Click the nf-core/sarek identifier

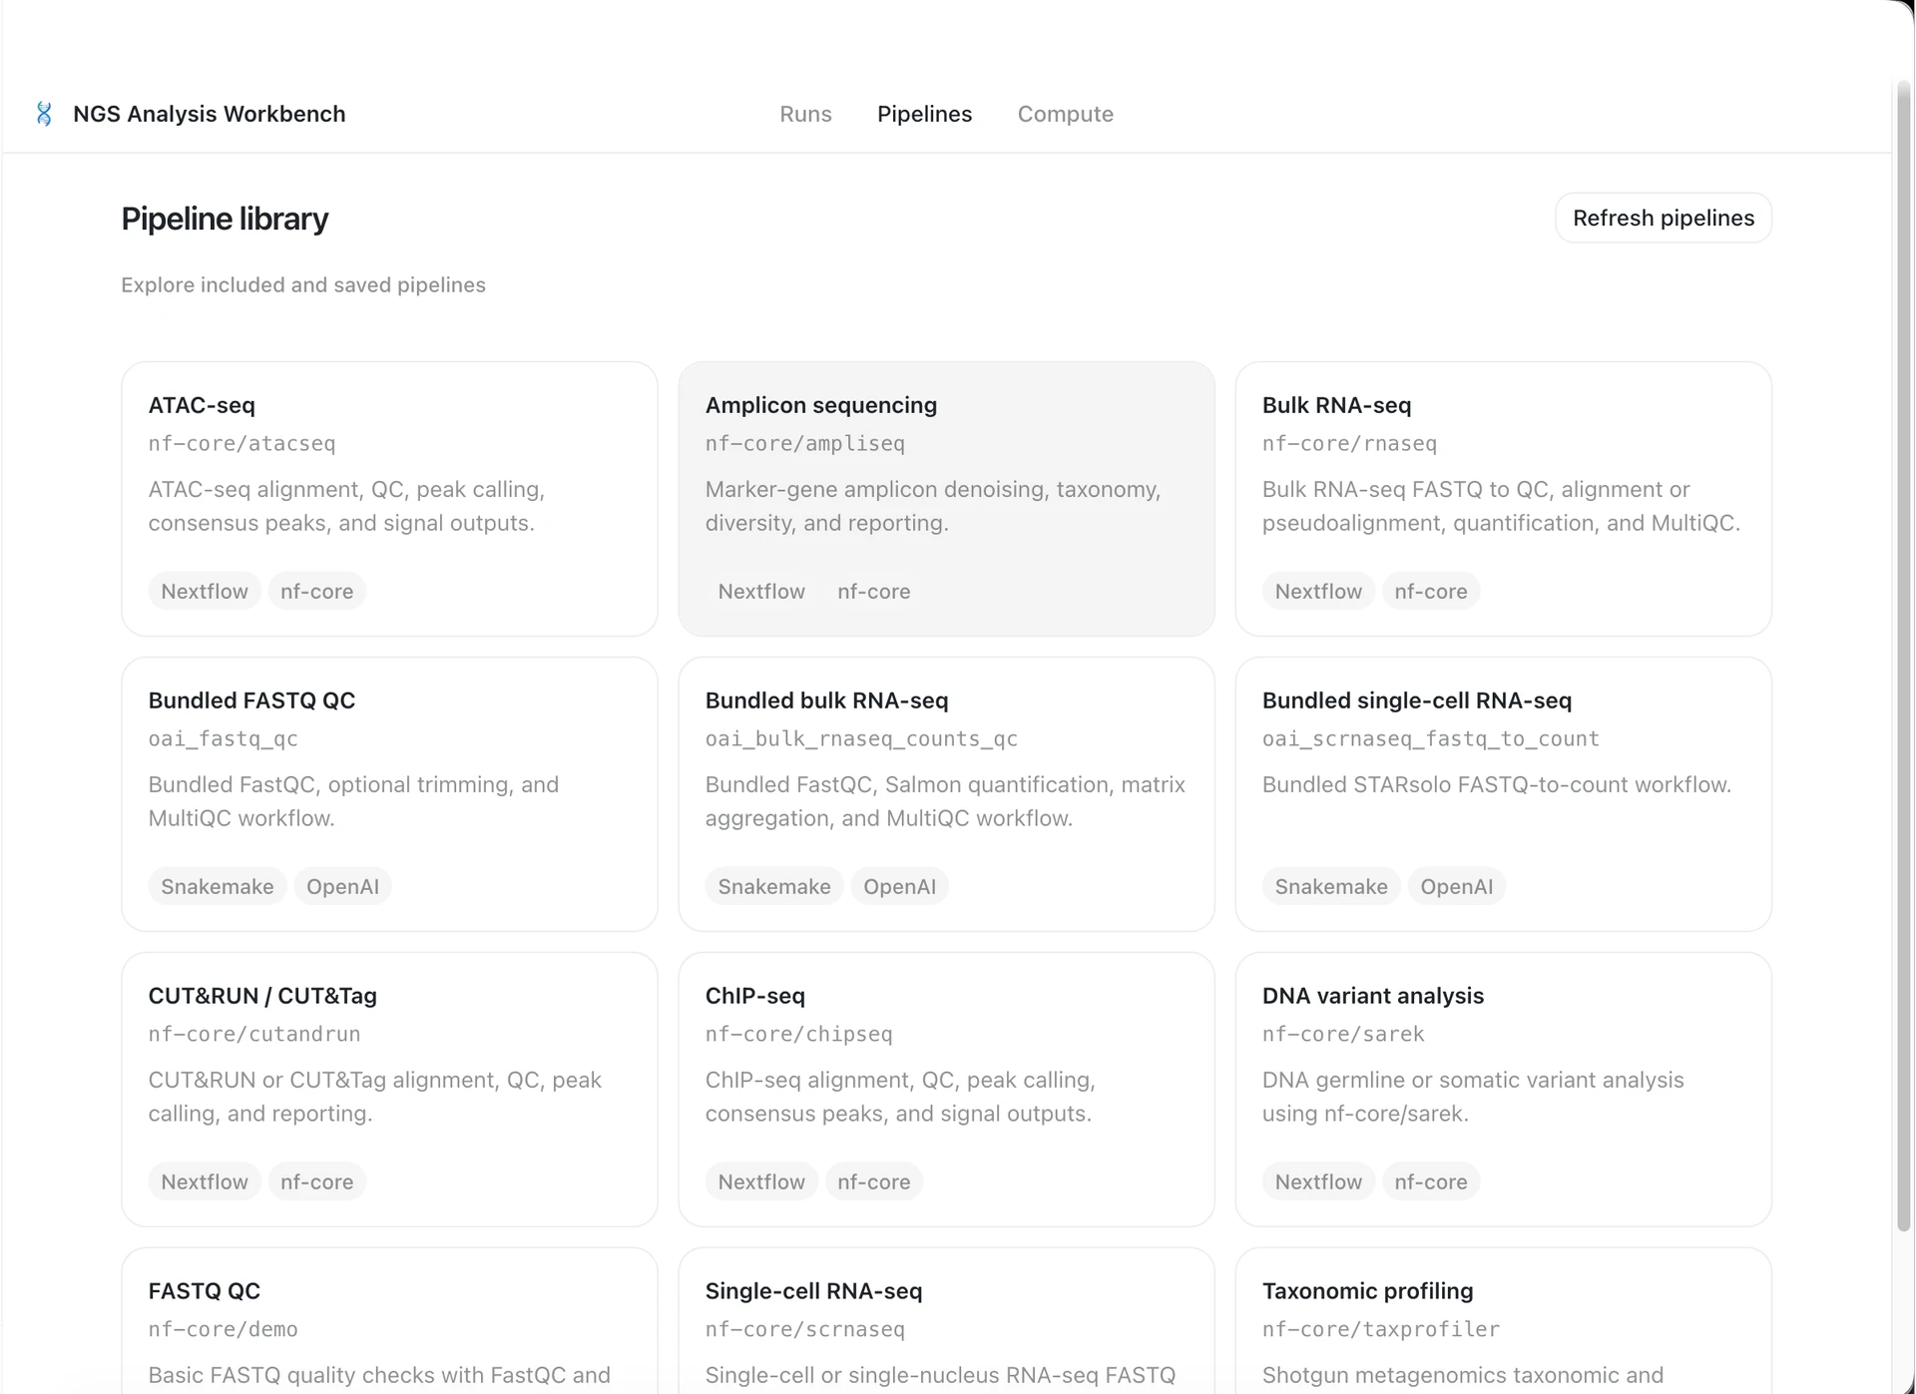pos(1343,1034)
